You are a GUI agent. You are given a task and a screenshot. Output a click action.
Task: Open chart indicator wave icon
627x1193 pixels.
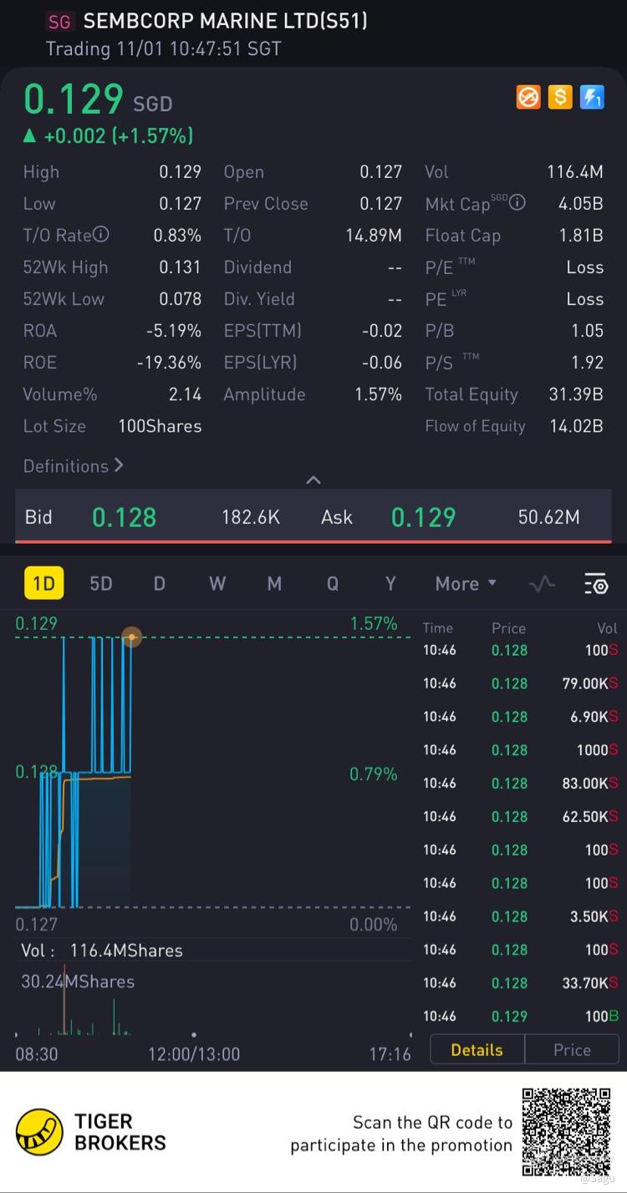[x=542, y=584]
